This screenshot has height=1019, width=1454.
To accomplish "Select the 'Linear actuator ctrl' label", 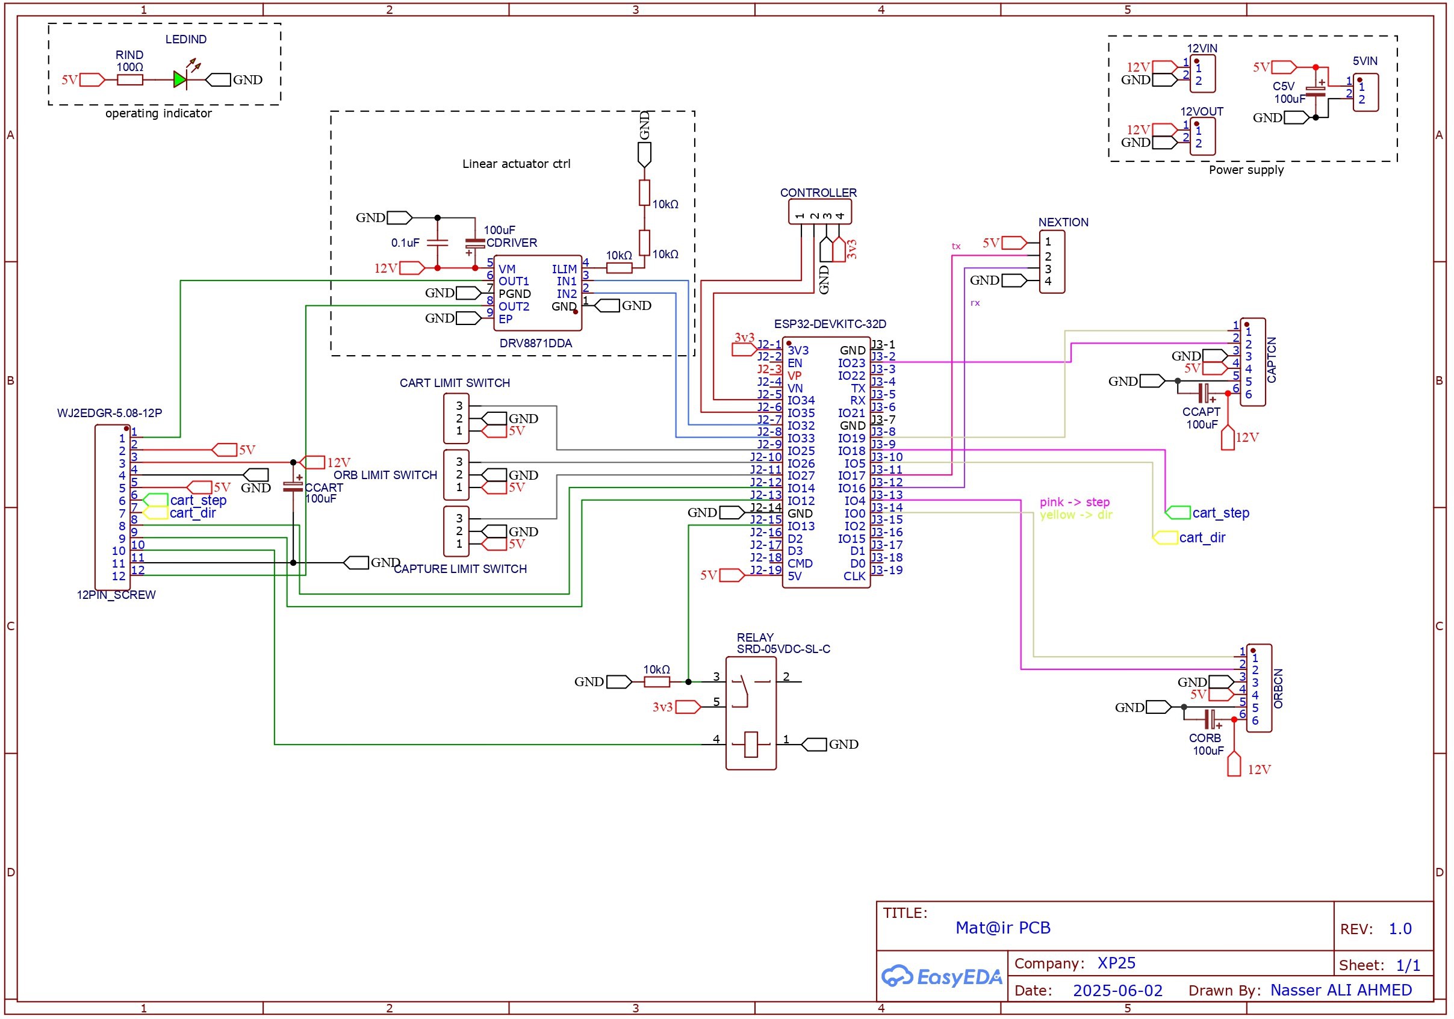I will 516,164.
